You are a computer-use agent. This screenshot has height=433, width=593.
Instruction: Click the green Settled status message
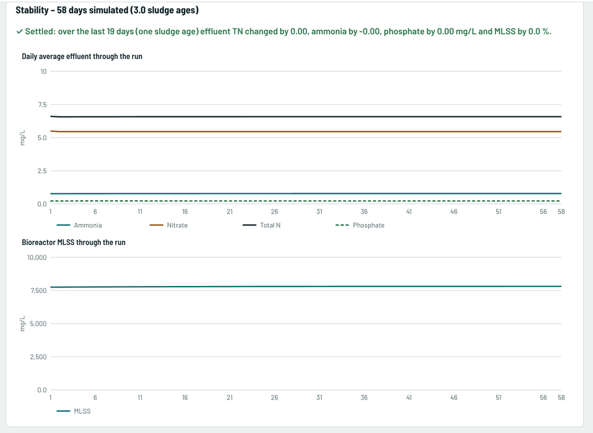click(x=284, y=31)
